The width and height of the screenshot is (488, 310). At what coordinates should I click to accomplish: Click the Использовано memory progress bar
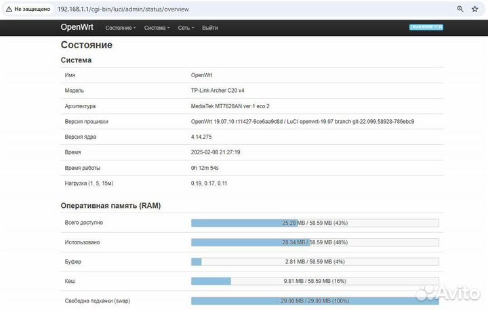315,242
